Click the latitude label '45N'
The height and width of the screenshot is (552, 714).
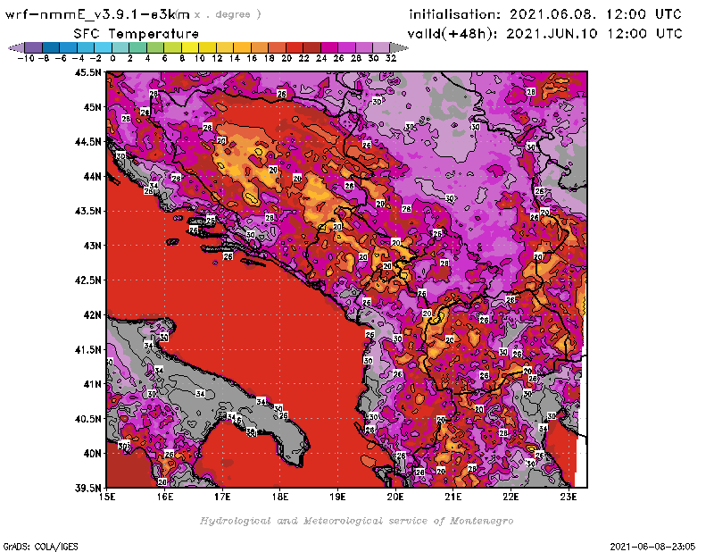tap(92, 107)
